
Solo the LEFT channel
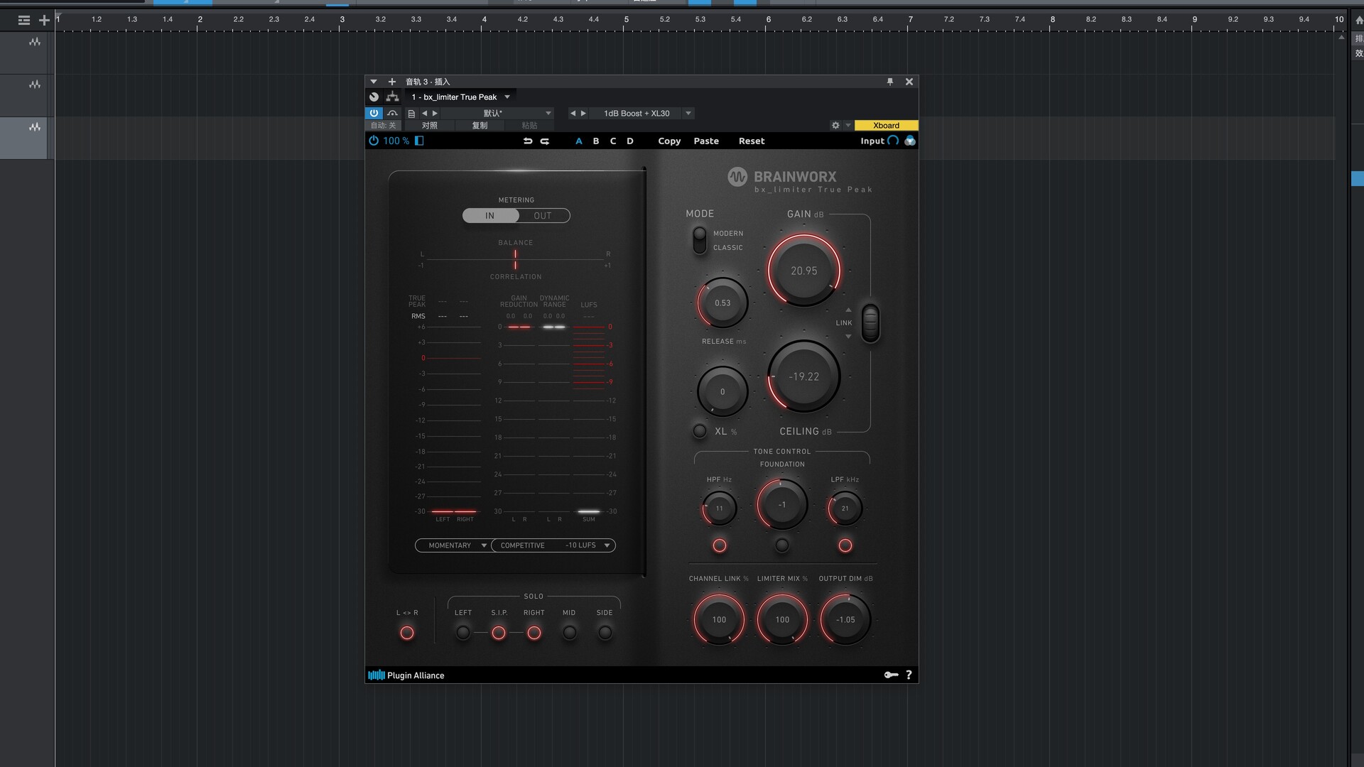[x=463, y=633]
